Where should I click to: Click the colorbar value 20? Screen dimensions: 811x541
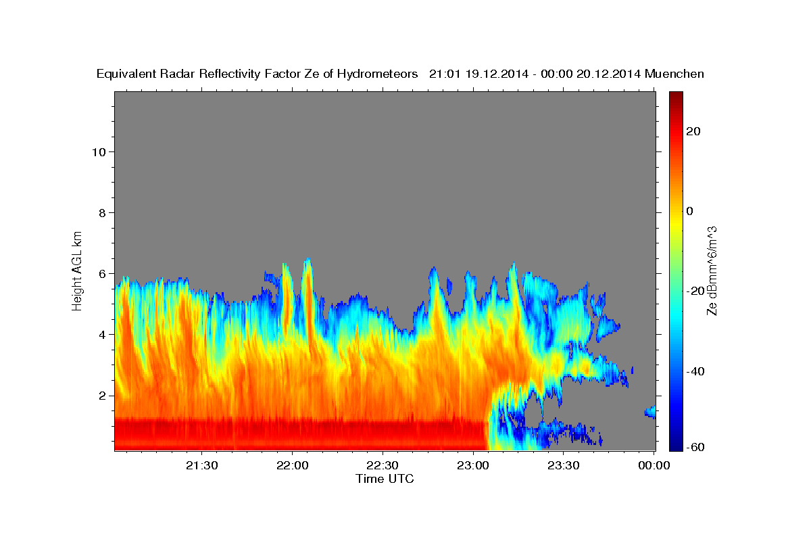[693, 131]
